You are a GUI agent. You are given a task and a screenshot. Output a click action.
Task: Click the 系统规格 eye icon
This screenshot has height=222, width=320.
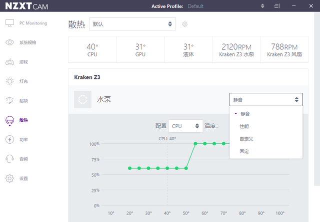tap(9, 42)
